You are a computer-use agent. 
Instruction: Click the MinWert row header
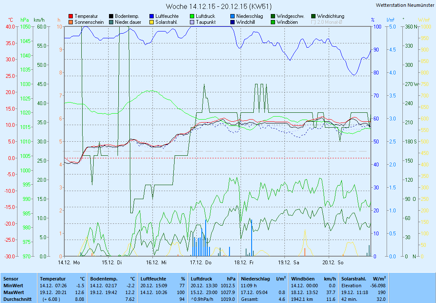tap(13, 286)
